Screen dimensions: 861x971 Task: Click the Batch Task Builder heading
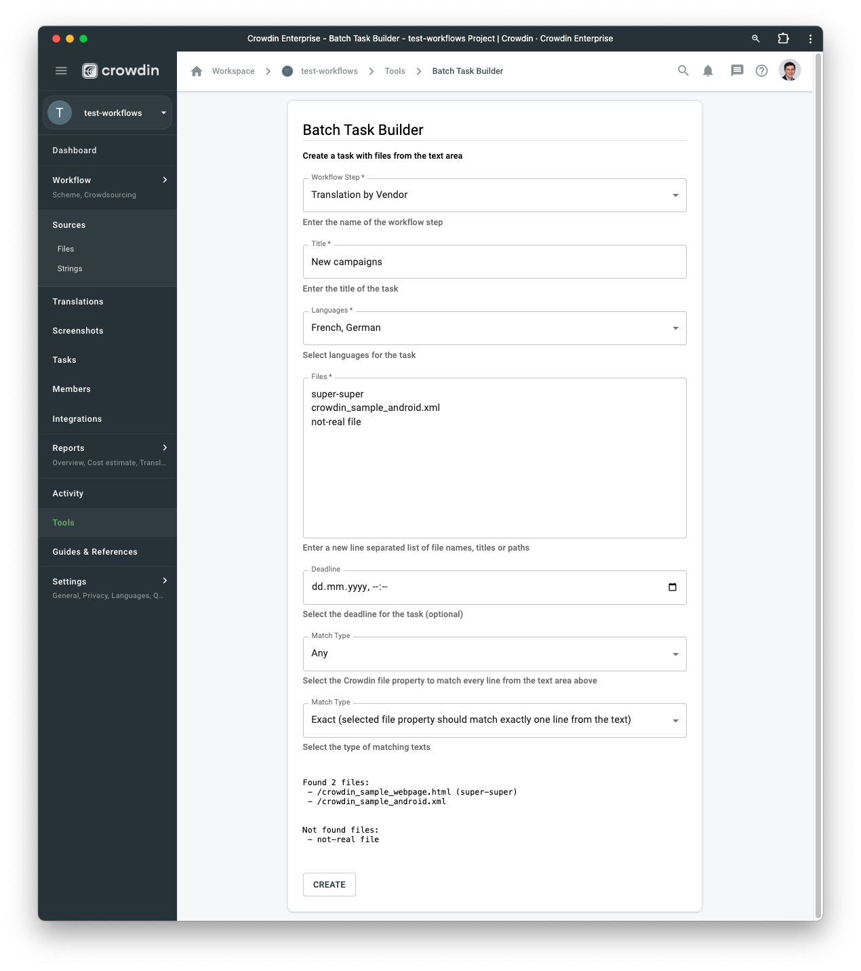coord(363,130)
